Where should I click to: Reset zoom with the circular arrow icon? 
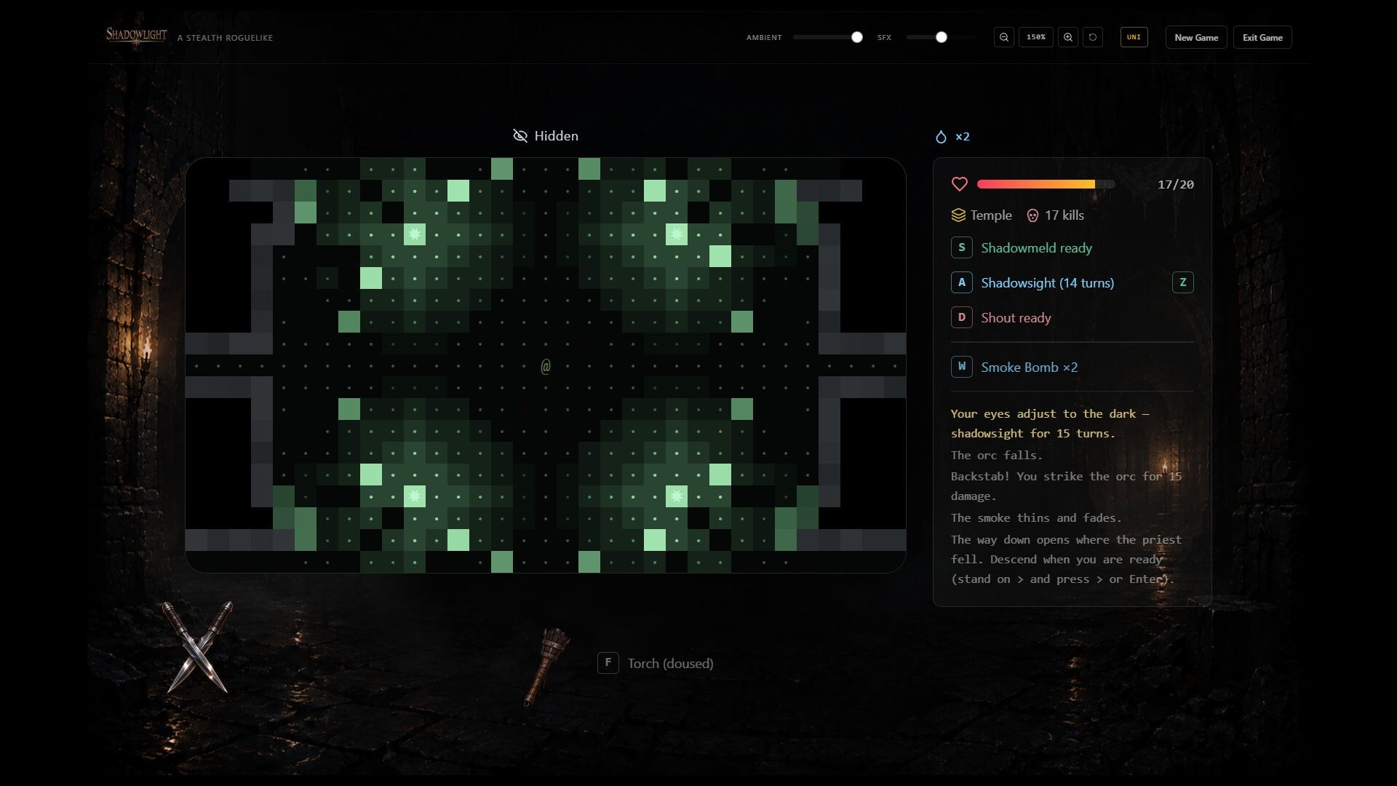coord(1093,37)
